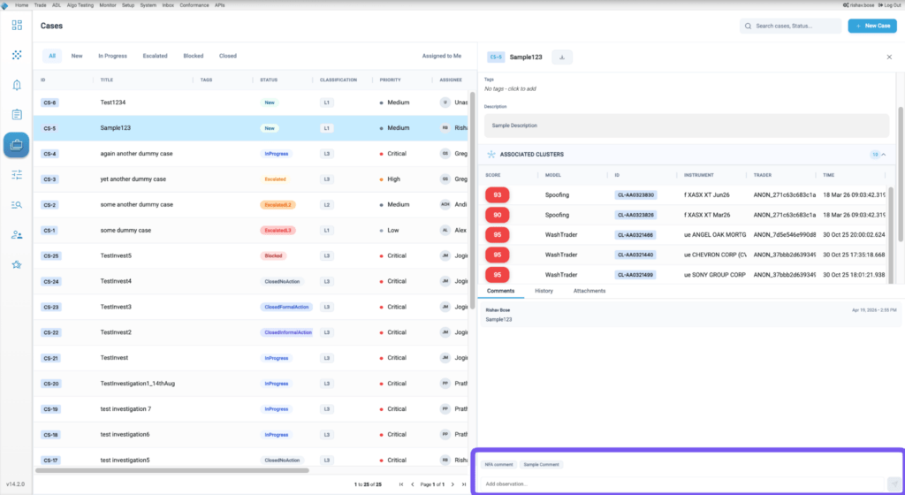Viewport: 905px width, 495px height.
Task: Close the Sample123 case detail panel
Action: coord(889,57)
